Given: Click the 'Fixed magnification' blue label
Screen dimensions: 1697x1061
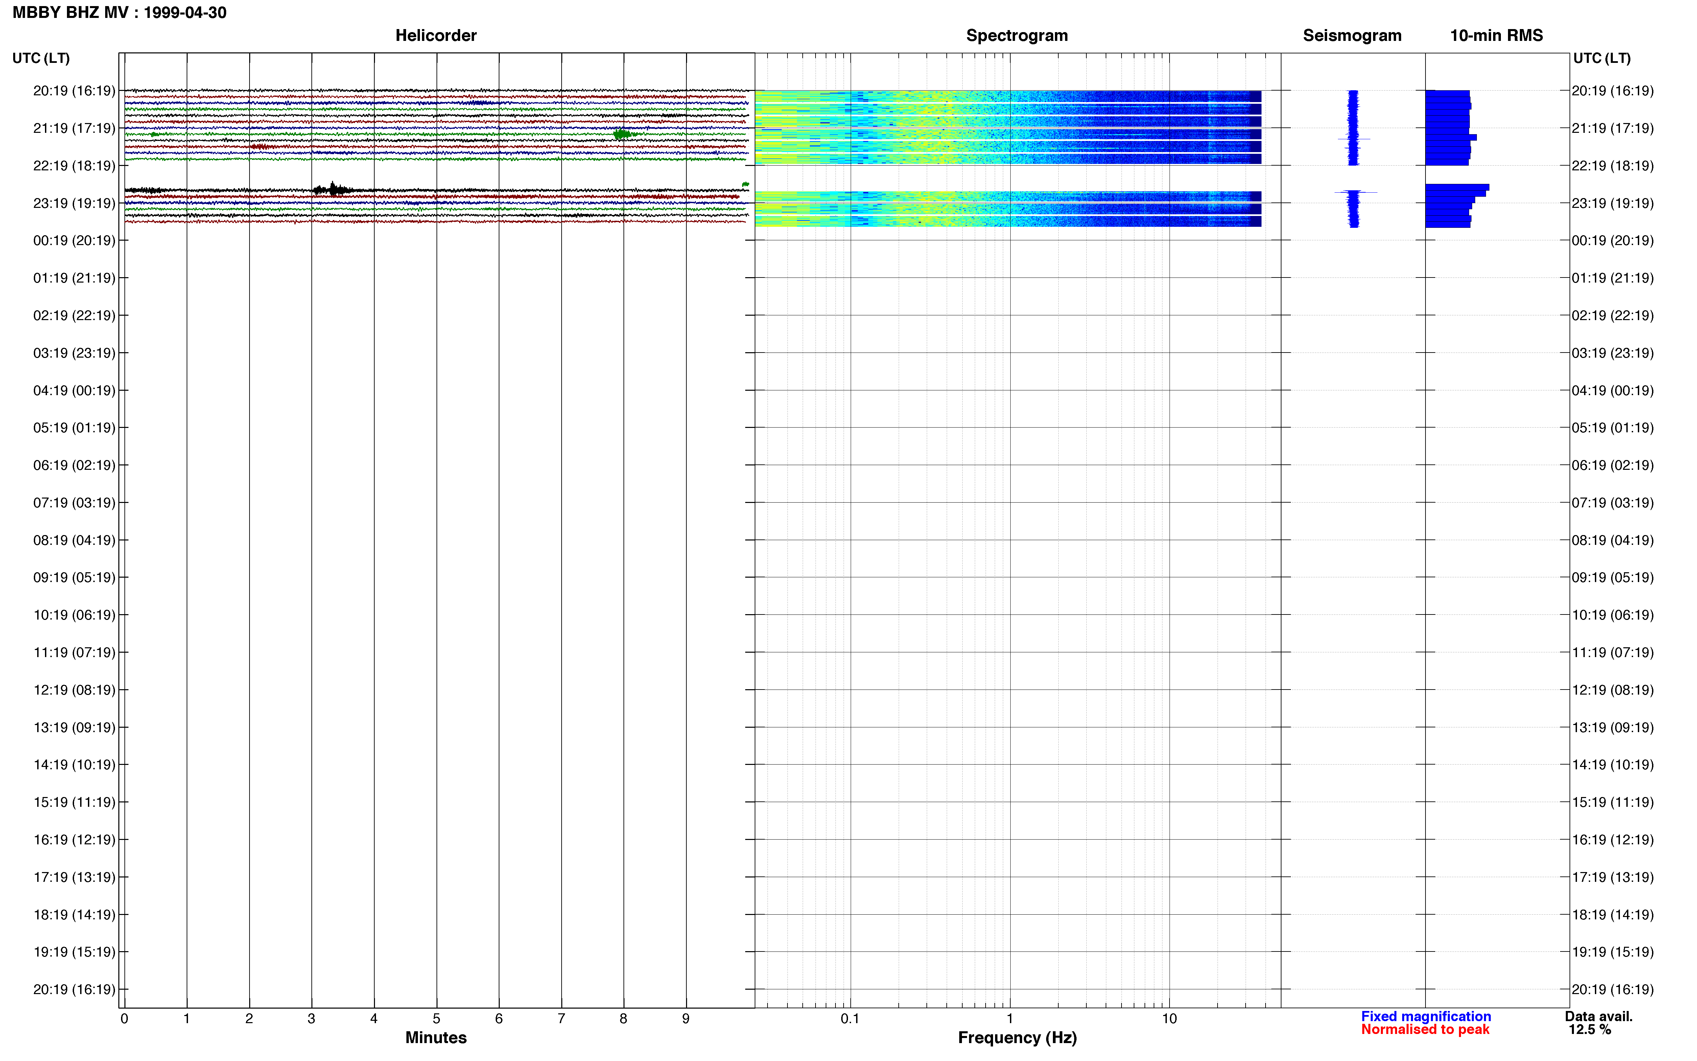Looking at the screenshot, I should click(1425, 1016).
